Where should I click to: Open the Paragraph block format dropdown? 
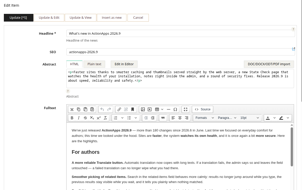pos(227,118)
